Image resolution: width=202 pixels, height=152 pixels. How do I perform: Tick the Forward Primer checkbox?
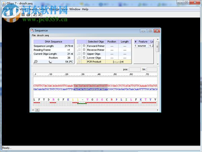click(84, 46)
